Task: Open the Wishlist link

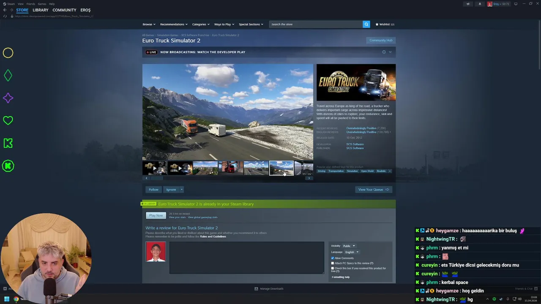Action: coord(385,24)
